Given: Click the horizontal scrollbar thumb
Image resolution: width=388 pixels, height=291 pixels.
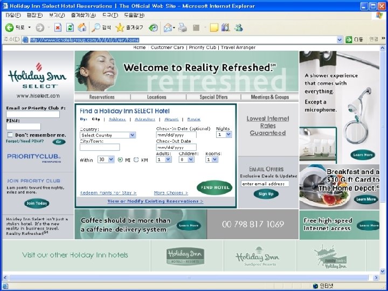Looking at the screenshot, I should 189,278.
